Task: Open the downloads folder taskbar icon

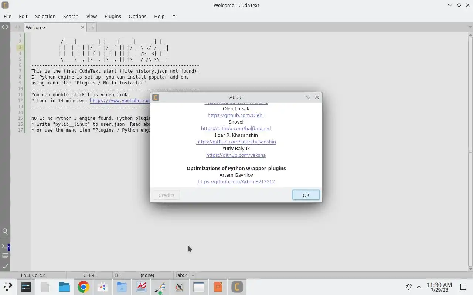Action: tap(122, 287)
